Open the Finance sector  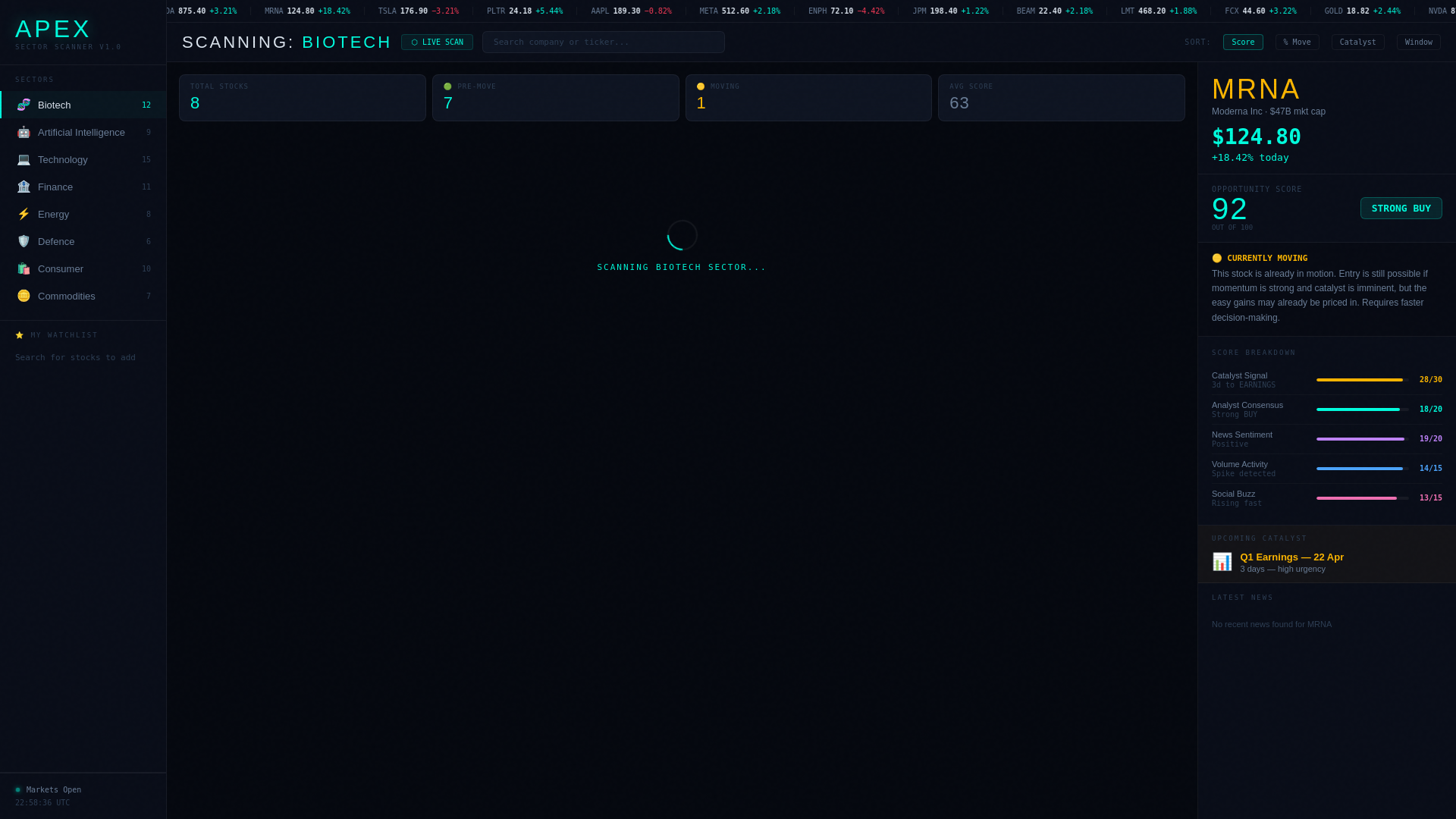[x=83, y=187]
